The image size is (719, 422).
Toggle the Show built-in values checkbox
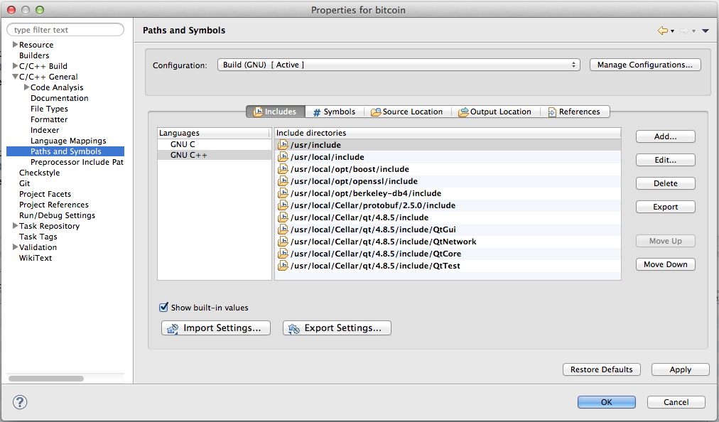(x=163, y=308)
